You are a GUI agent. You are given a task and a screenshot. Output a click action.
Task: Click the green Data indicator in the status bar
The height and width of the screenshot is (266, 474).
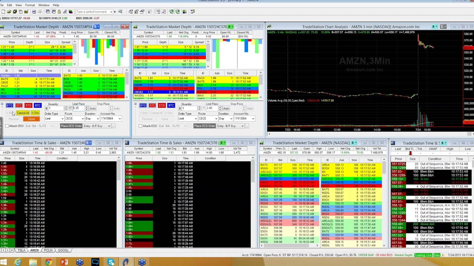(x=437, y=255)
